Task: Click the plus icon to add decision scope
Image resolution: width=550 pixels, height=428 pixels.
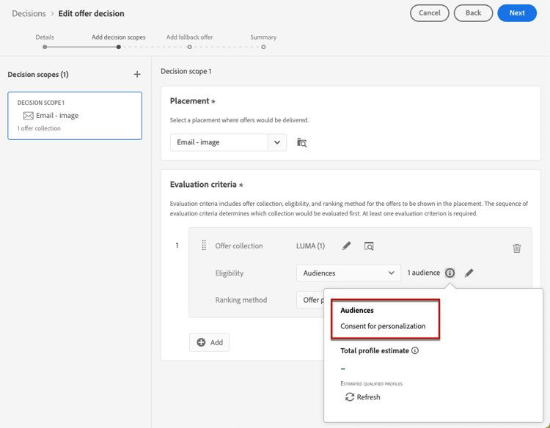Action: (x=137, y=75)
